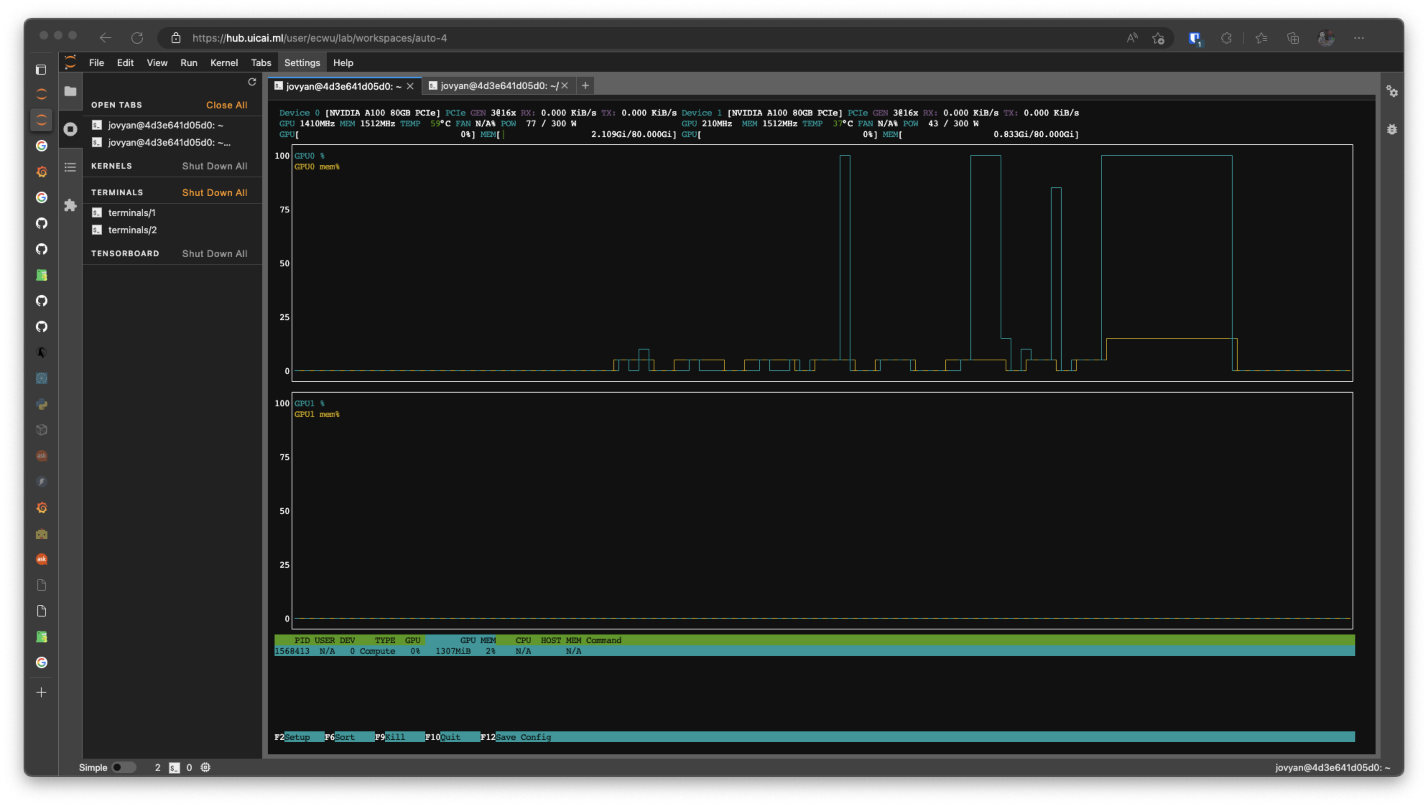Switch to the Python logo browser tab

tap(42, 404)
